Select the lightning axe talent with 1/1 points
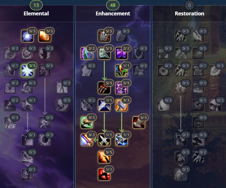This screenshot has width=226, height=188. [x=121, y=140]
